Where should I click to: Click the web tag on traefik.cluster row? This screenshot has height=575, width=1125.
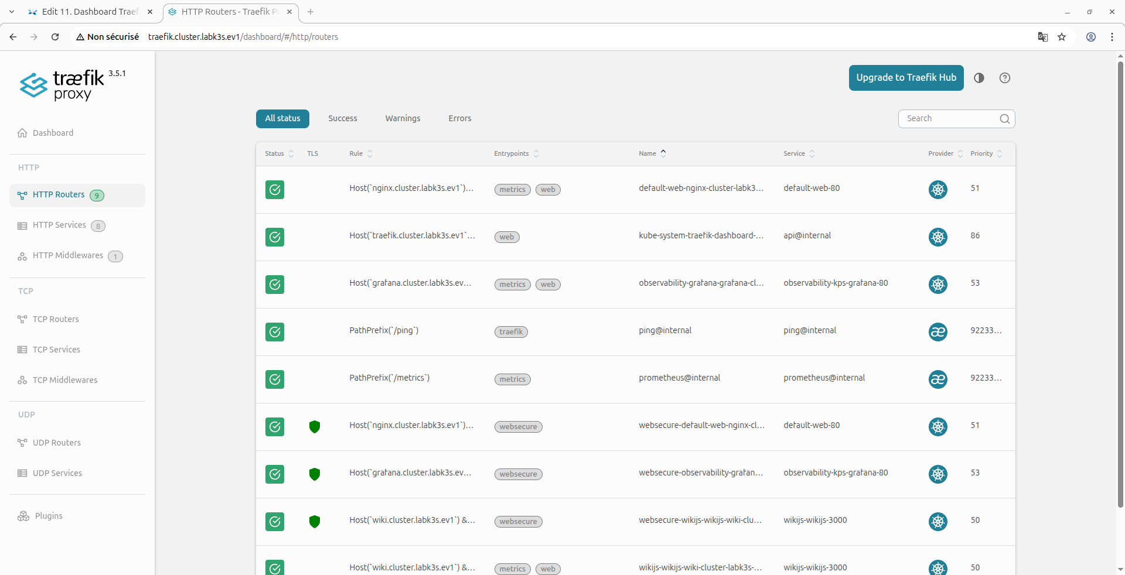click(x=507, y=237)
